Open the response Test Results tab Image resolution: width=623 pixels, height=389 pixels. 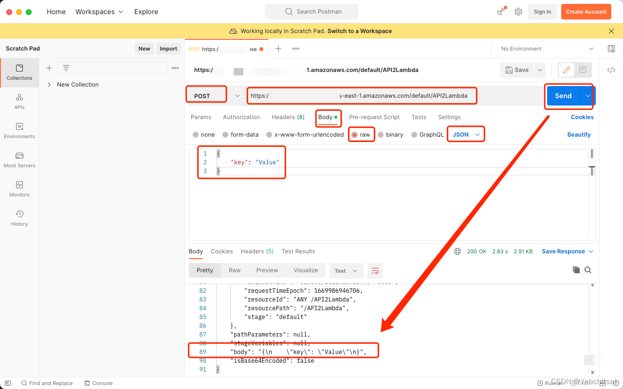tap(298, 251)
